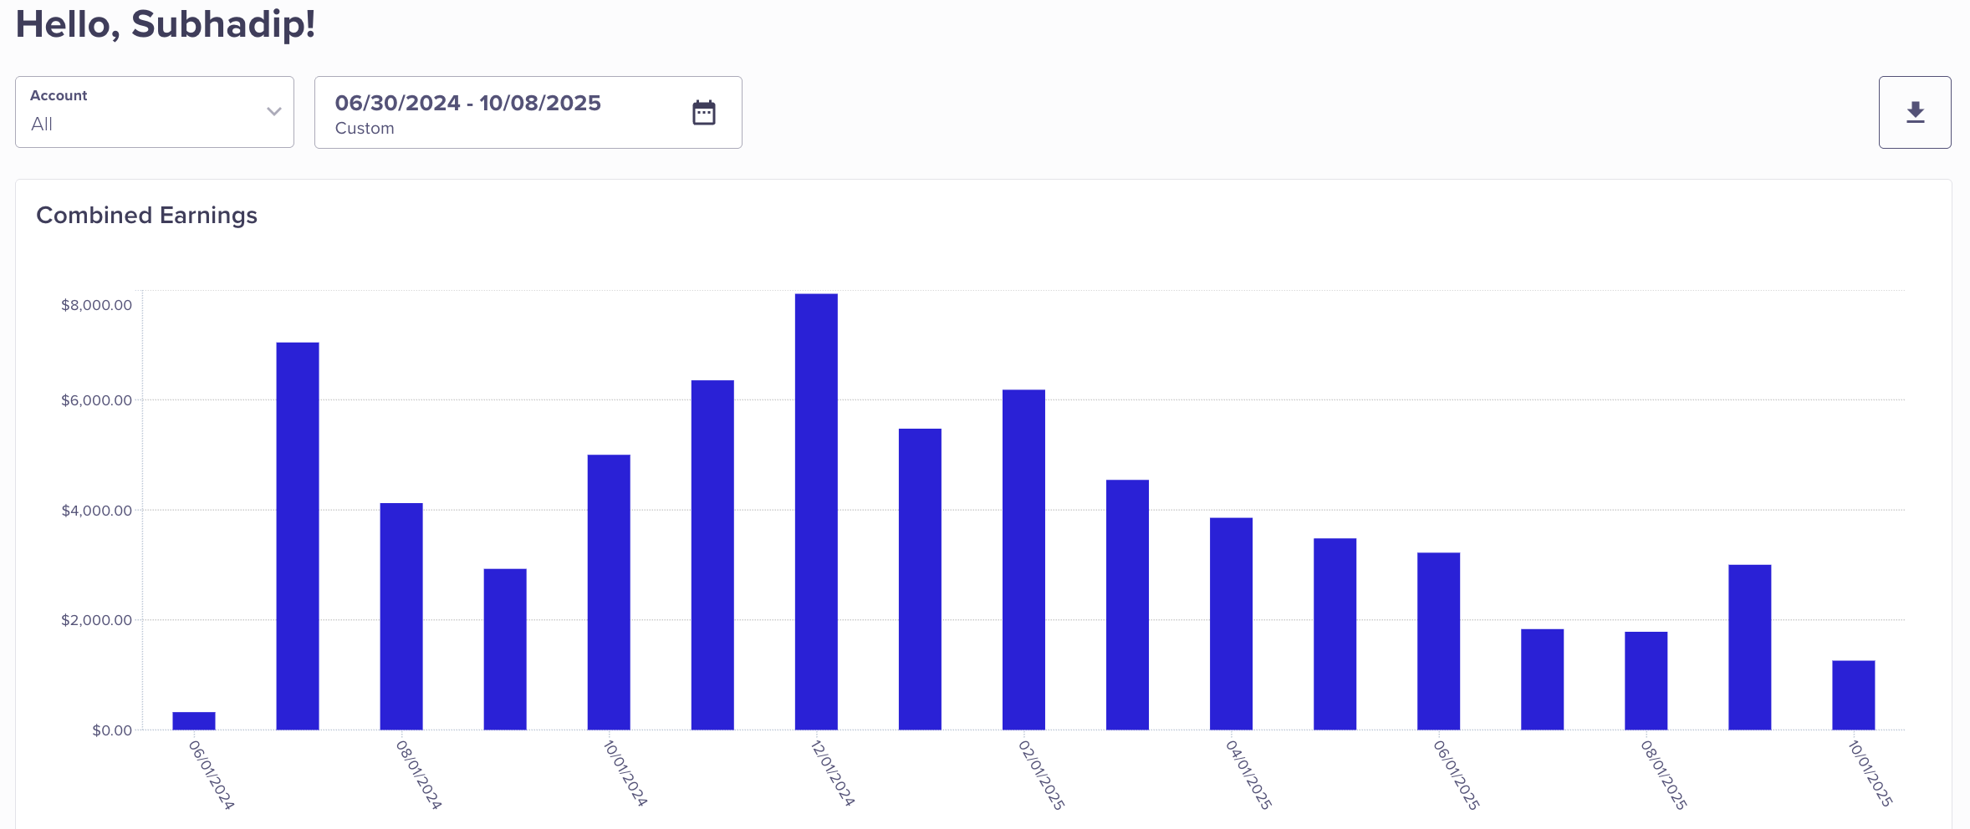Click the tallest bar at 12/01/2024

pos(816,511)
